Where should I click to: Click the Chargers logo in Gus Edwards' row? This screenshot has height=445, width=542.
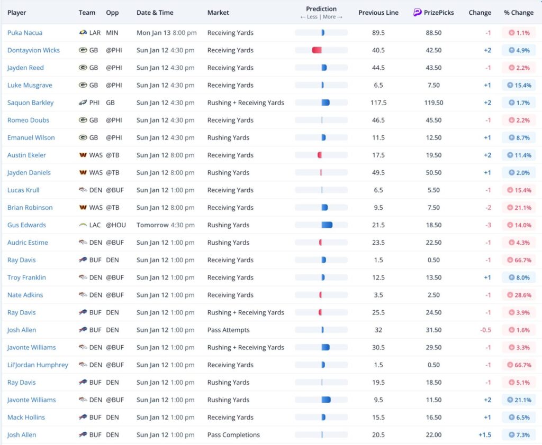tap(83, 225)
